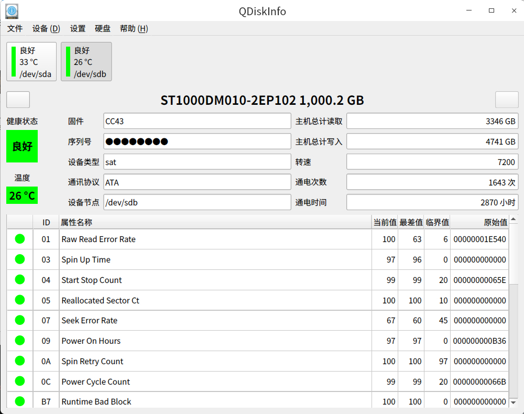Select the /dev/sda disk button

(x=31, y=62)
